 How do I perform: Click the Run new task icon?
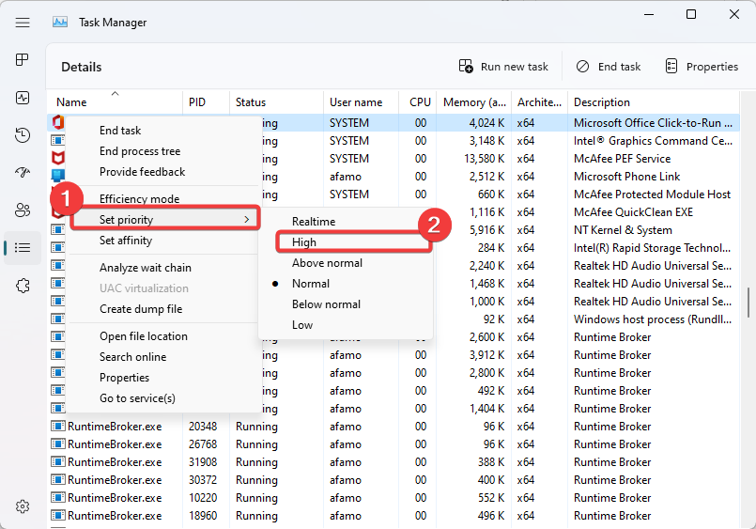(466, 66)
